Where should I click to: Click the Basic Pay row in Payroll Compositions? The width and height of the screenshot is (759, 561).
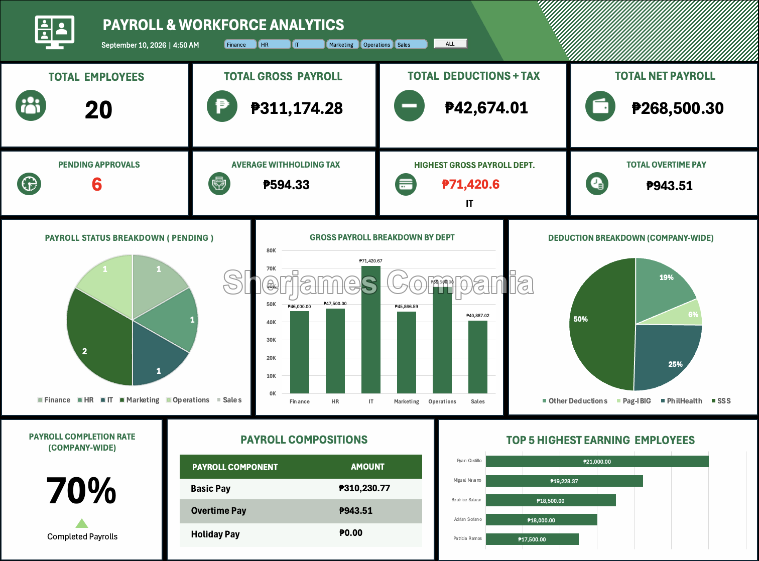click(x=301, y=489)
